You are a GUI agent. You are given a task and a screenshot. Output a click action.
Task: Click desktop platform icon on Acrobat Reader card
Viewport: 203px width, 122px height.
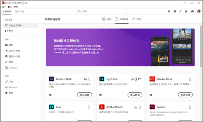[x=136, y=107]
